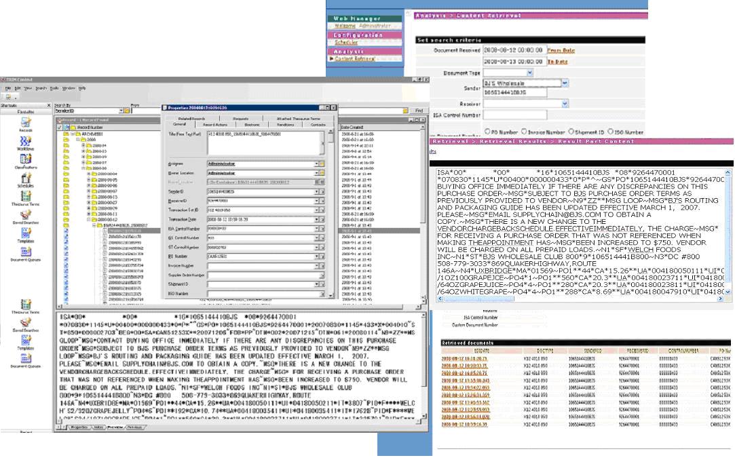The image size is (735, 460).
Task: Open the Tools menu in TRIM Context
Action: pos(56,88)
